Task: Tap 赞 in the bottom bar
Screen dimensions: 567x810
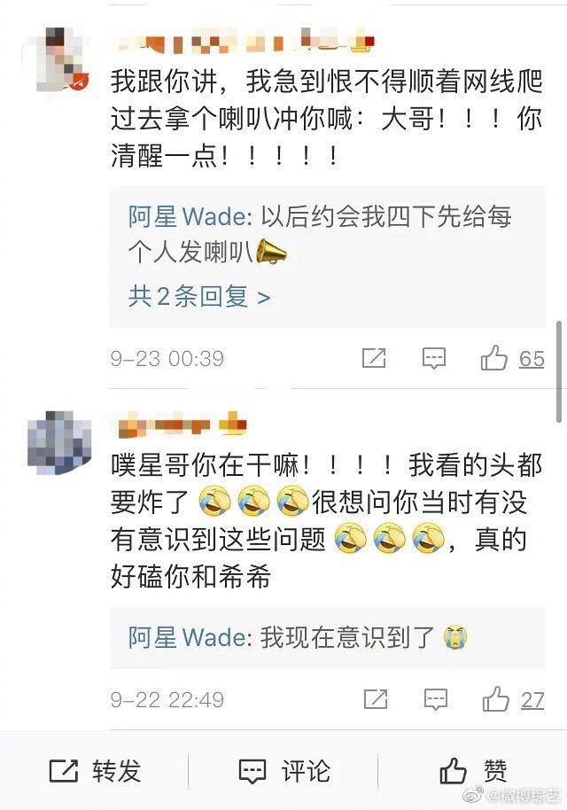Action: click(473, 771)
